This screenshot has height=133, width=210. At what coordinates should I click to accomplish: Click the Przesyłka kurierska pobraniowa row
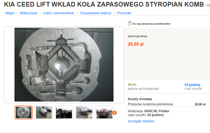pos(167,104)
